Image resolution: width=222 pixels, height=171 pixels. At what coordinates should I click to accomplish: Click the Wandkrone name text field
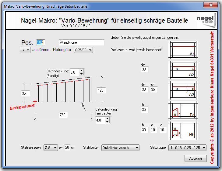[x=81, y=42]
